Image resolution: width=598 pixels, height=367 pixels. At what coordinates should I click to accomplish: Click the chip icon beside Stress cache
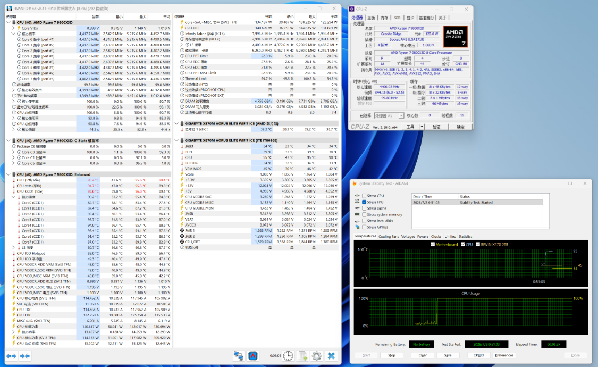pyautogui.click(x=357, y=208)
